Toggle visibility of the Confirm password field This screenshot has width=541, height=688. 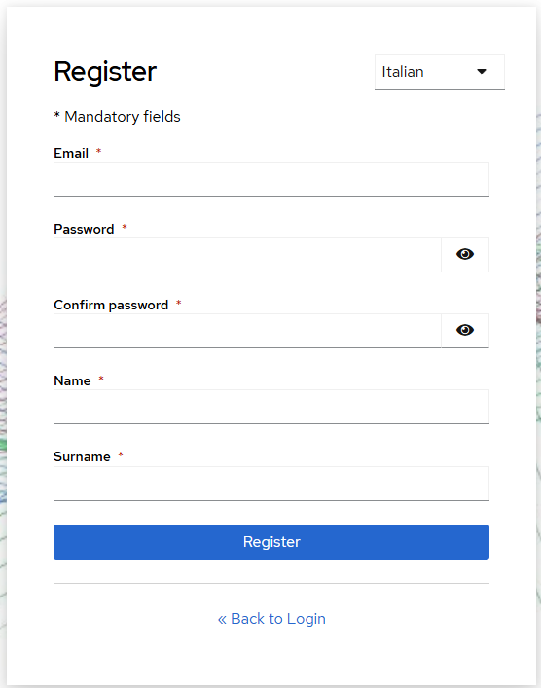click(x=465, y=331)
